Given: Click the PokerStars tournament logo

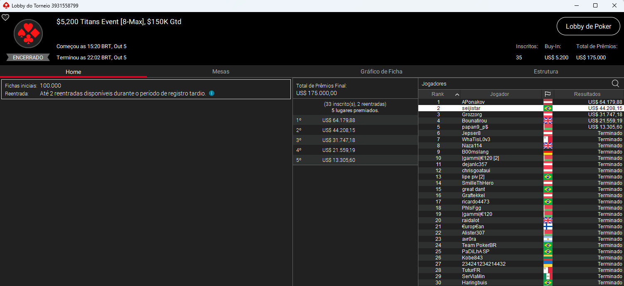Looking at the screenshot, I should 28,34.
